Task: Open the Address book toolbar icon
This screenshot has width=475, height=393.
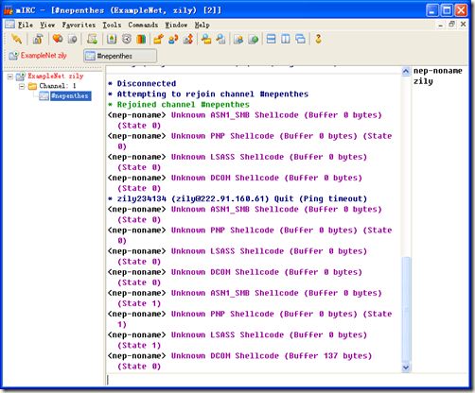Action: coord(112,39)
